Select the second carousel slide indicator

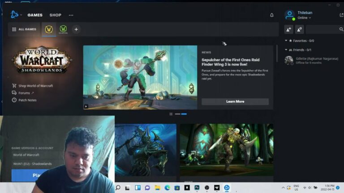tap(184, 114)
